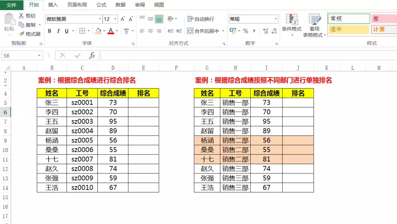Apply comma style format
Viewport: 397px width, 224px height.
(x=254, y=31)
